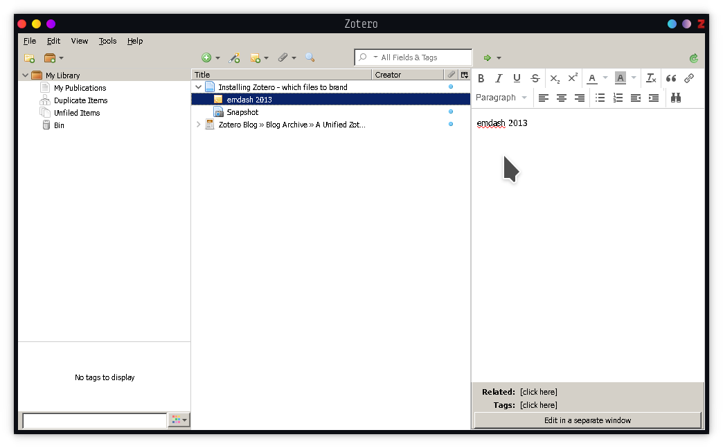This screenshot has height=448, width=723.
Task: Clear formatting in the note editor
Action: pos(651,78)
